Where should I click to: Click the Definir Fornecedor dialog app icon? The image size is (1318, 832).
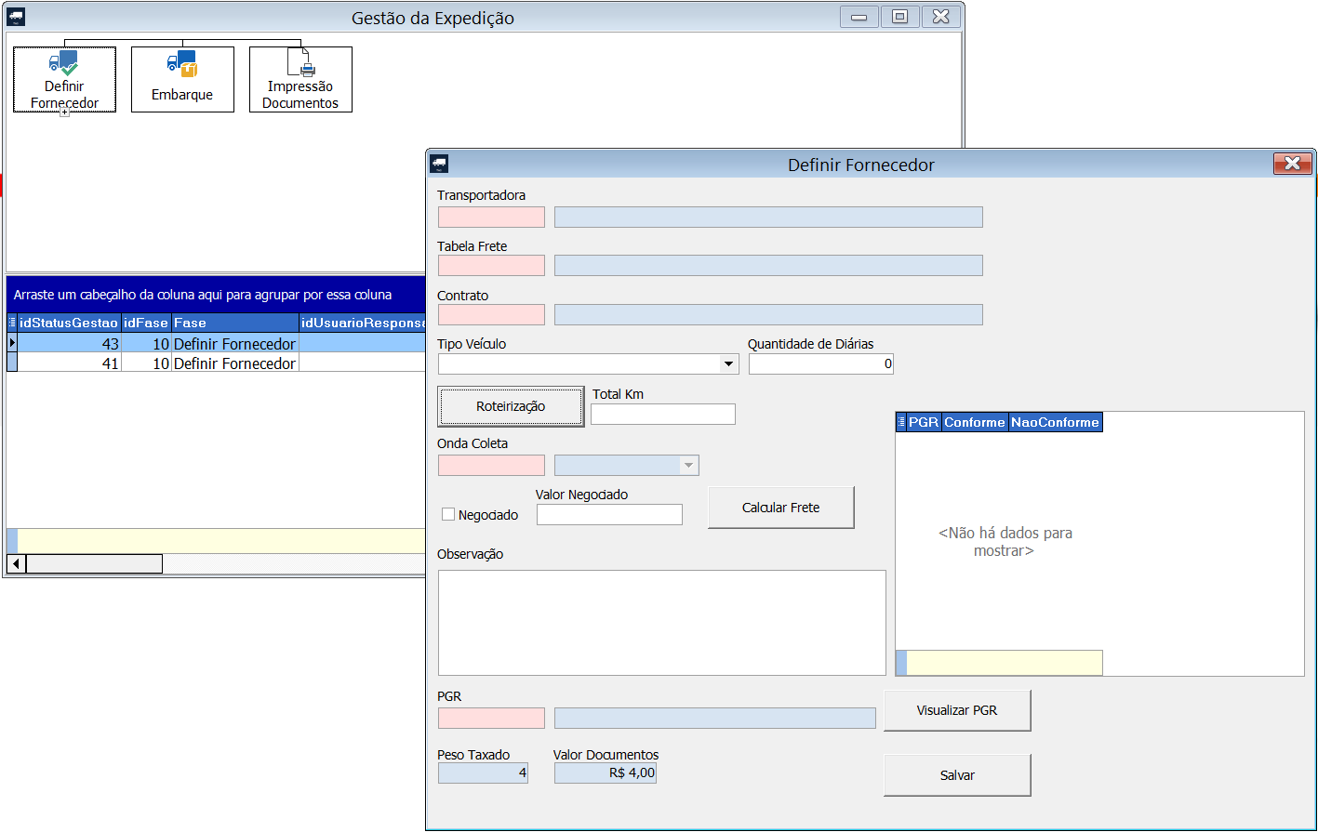[x=439, y=165]
